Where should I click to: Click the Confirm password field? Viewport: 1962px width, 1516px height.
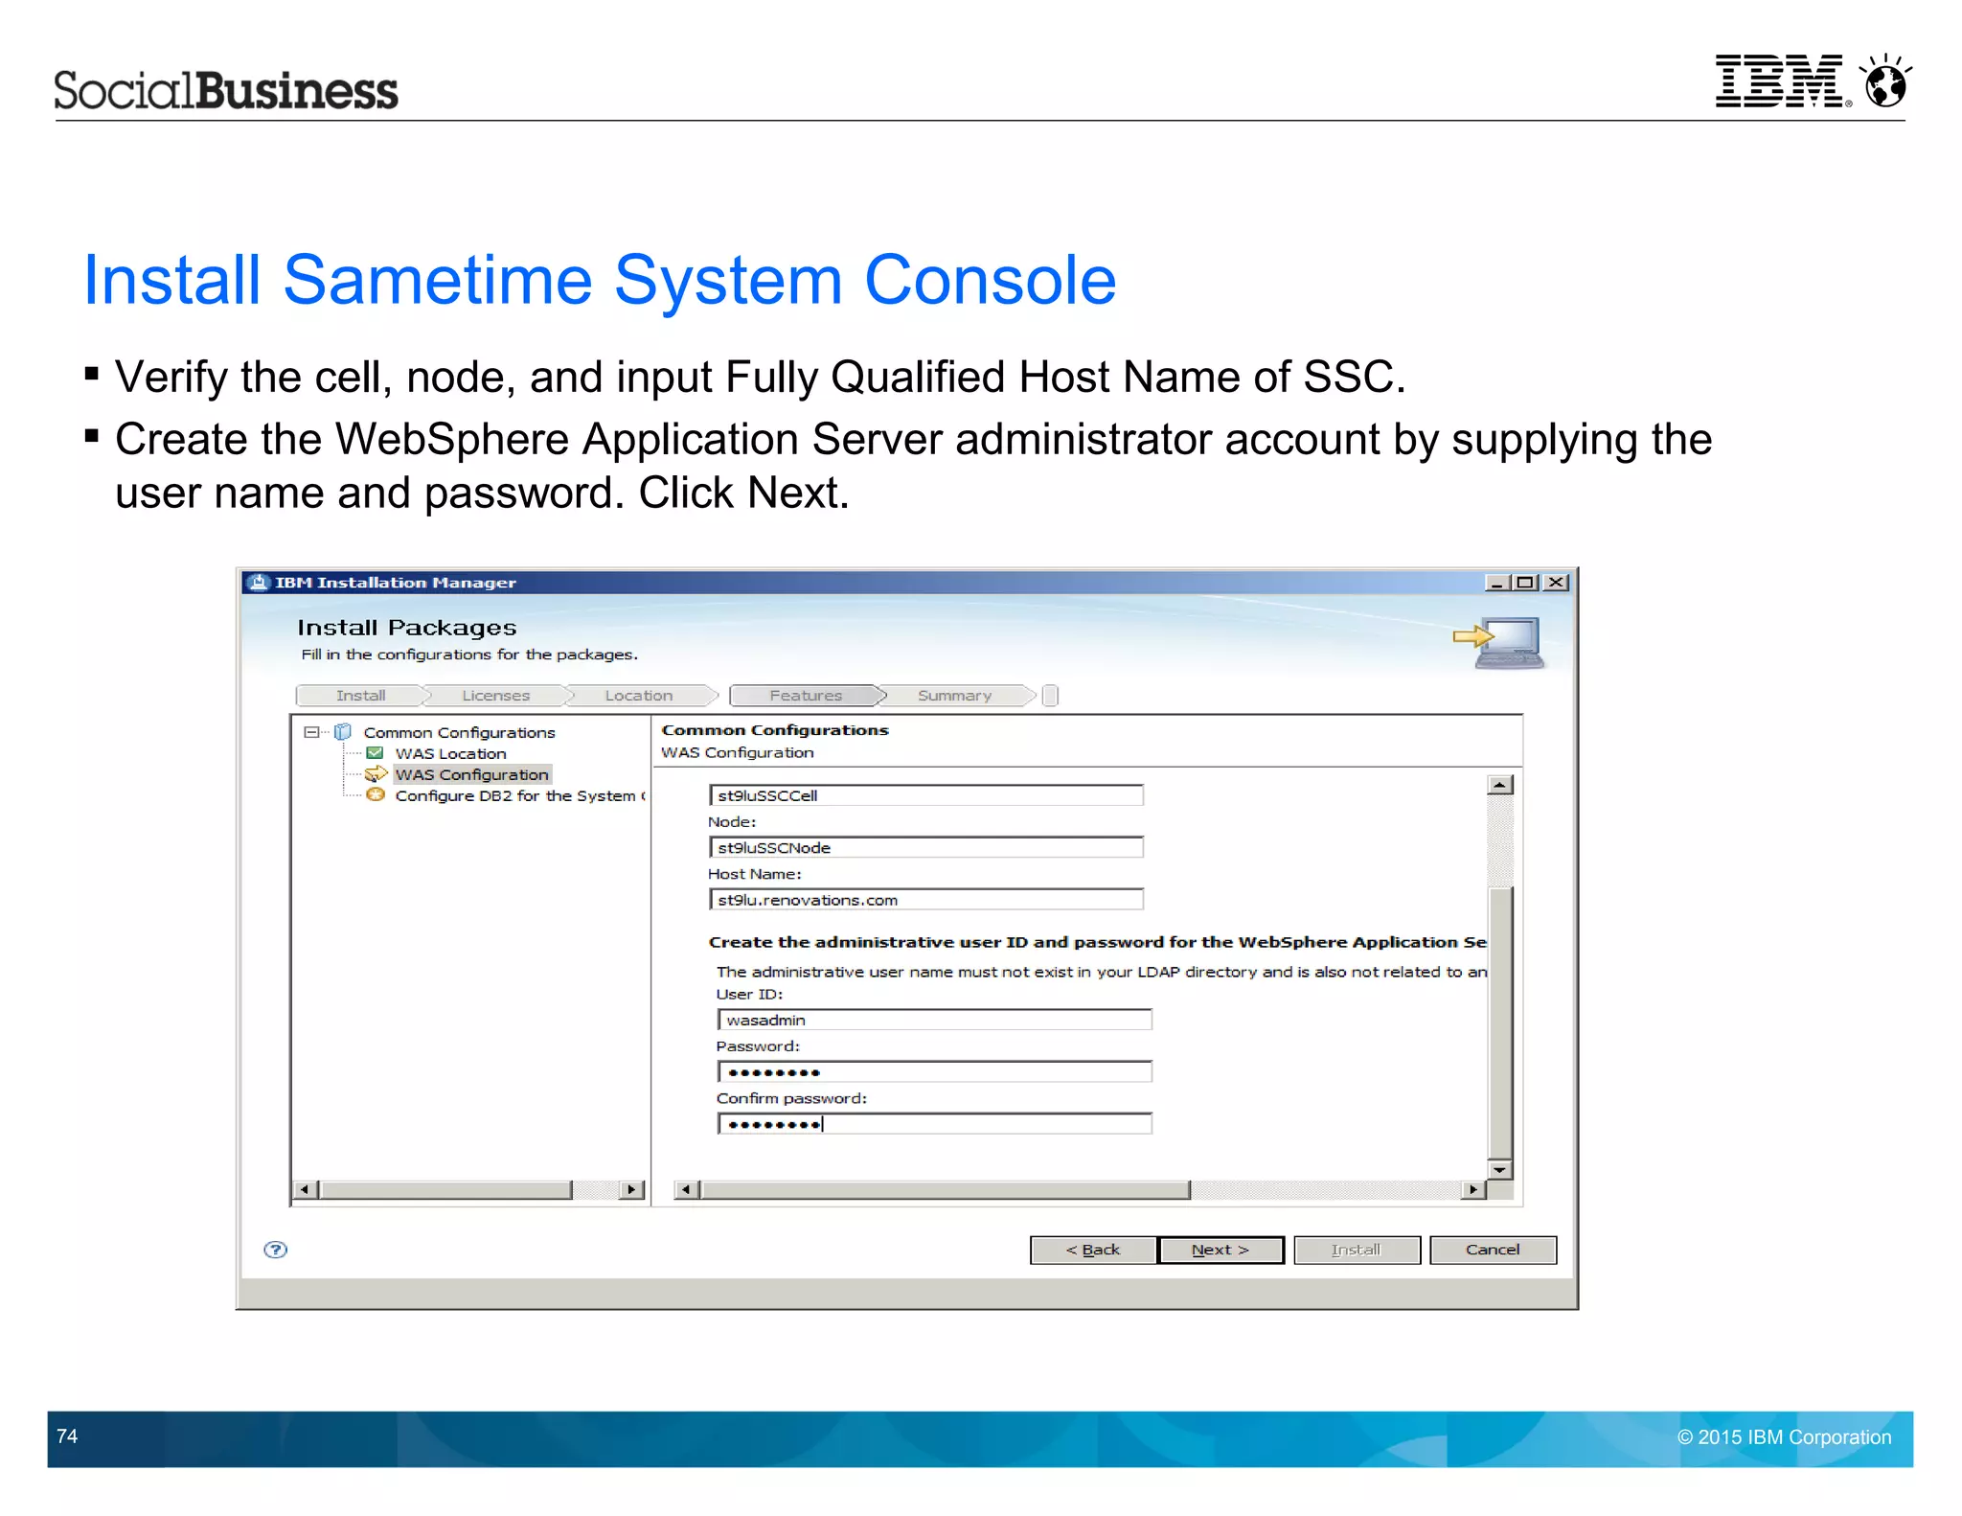(934, 1124)
